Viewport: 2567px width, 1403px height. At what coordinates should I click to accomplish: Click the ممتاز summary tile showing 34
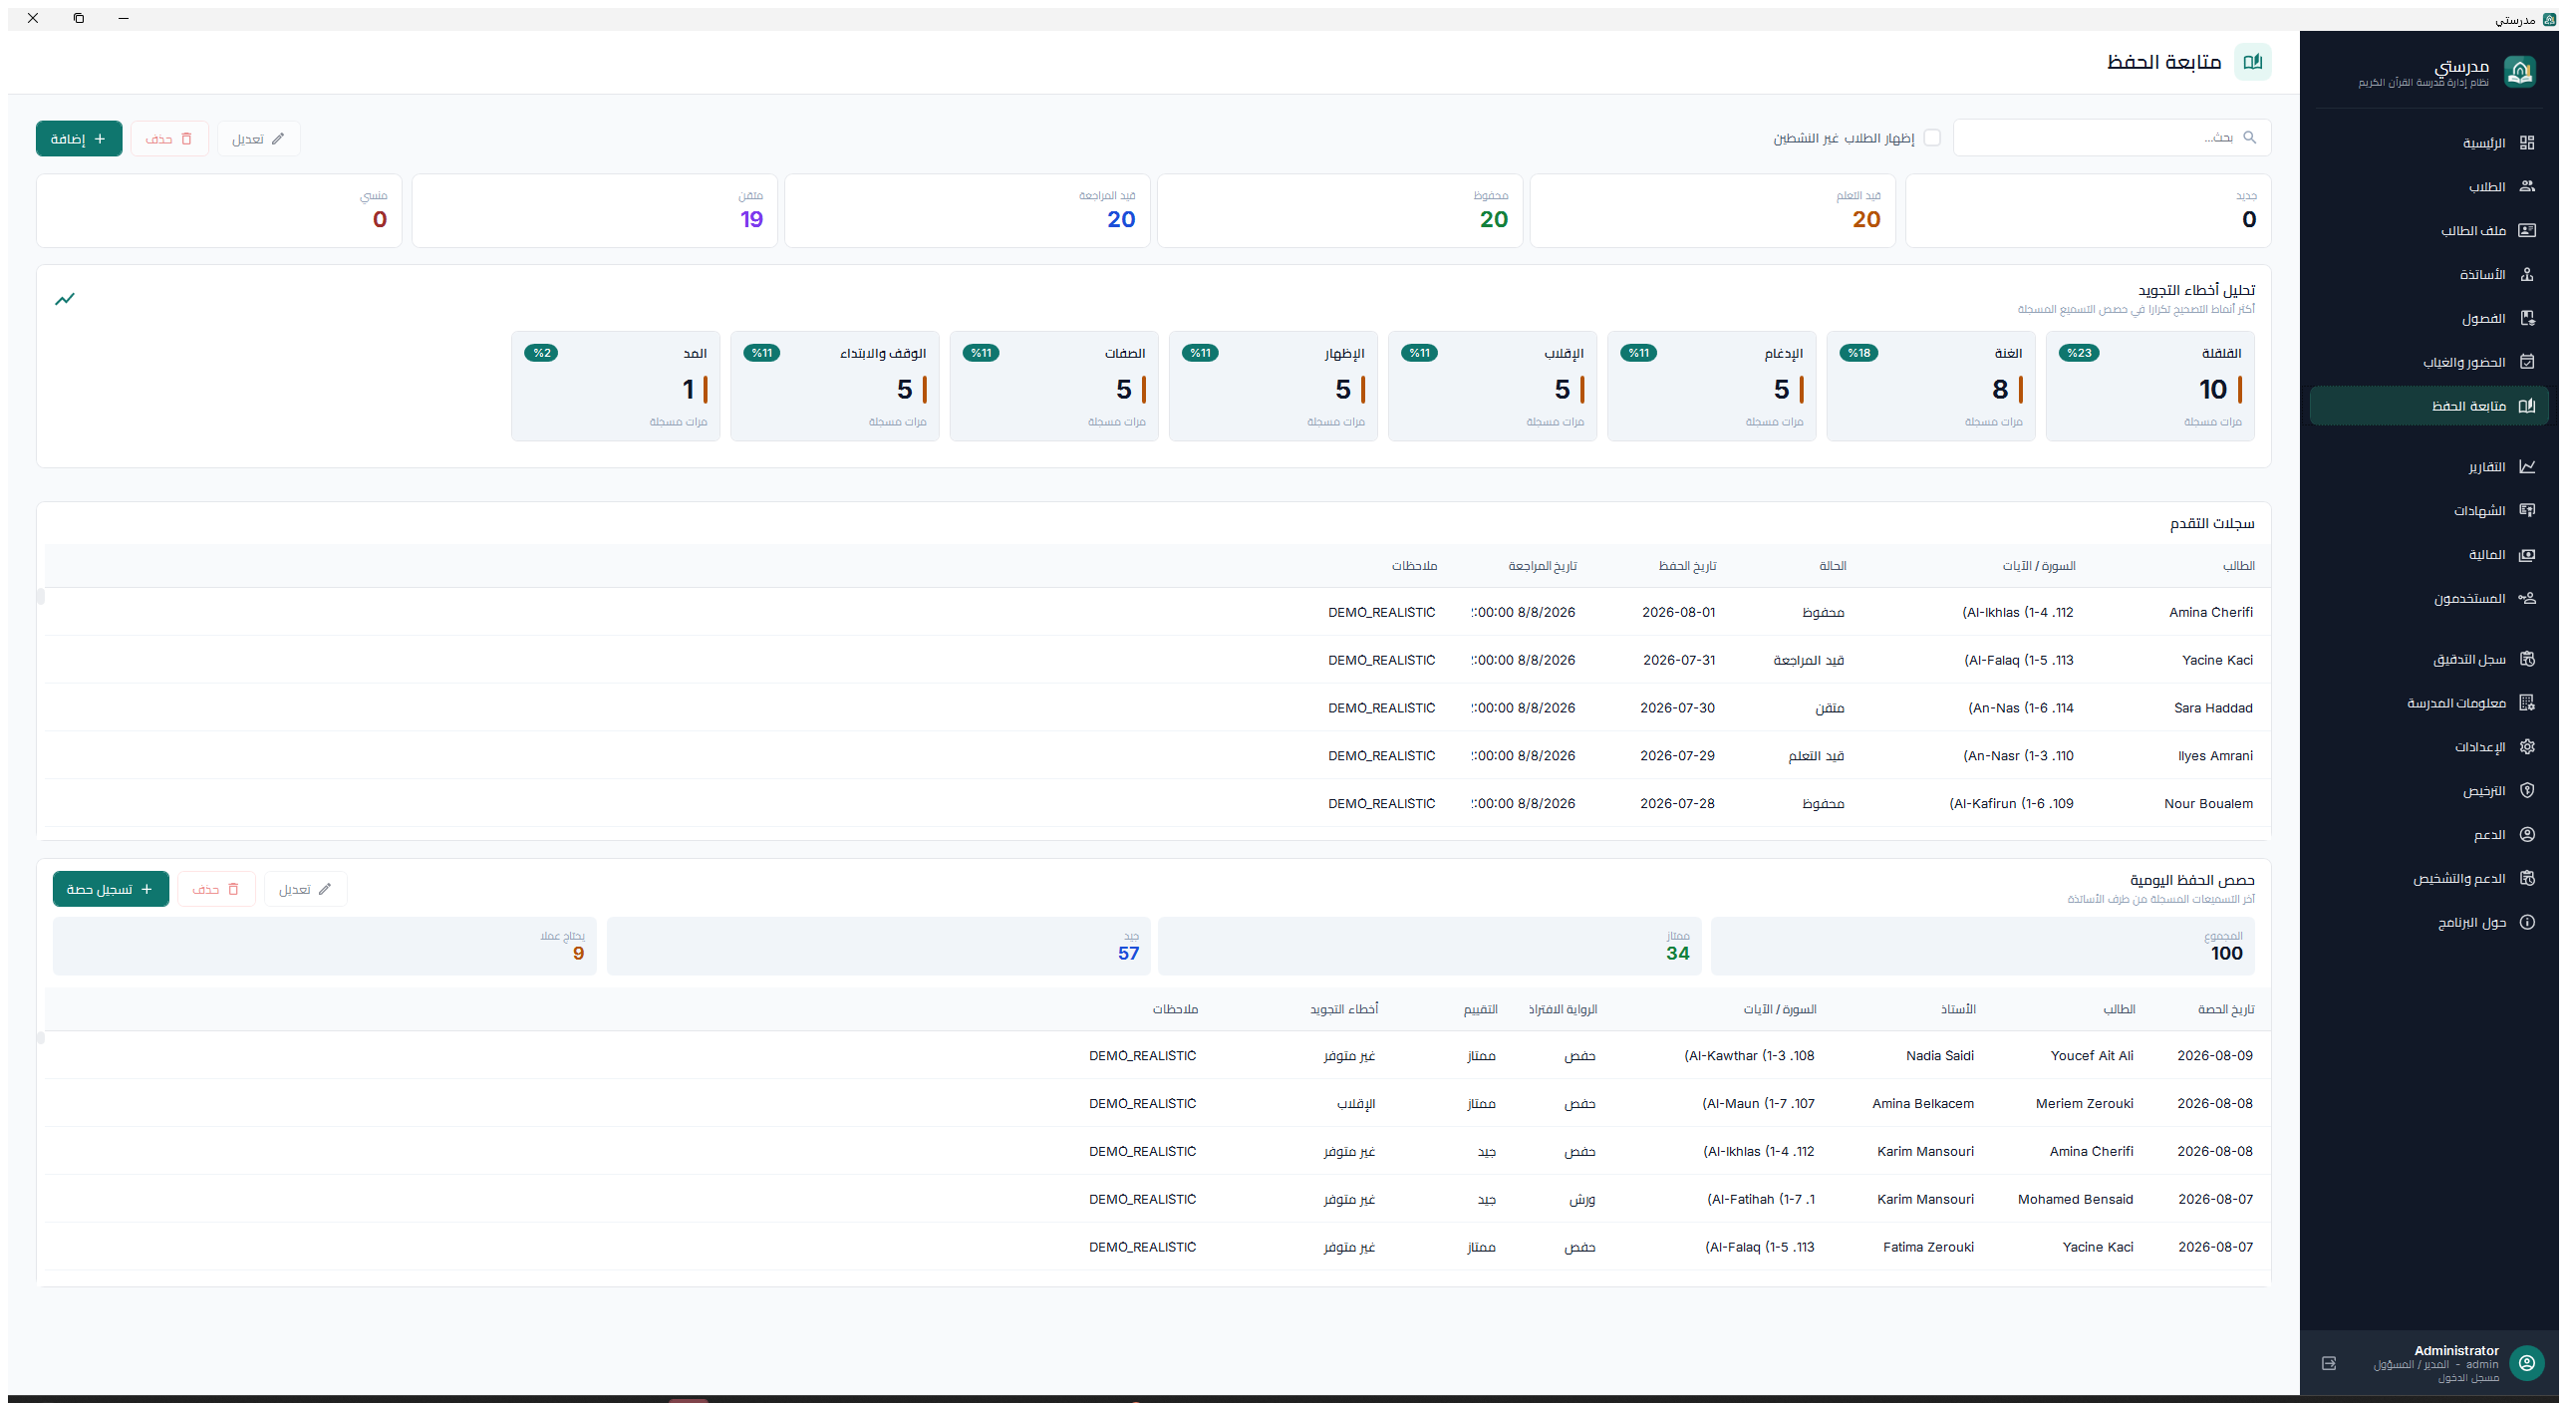1430,946
